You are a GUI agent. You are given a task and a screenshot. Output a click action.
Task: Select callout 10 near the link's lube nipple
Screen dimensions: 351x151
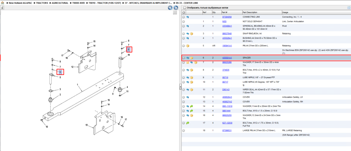47,127
